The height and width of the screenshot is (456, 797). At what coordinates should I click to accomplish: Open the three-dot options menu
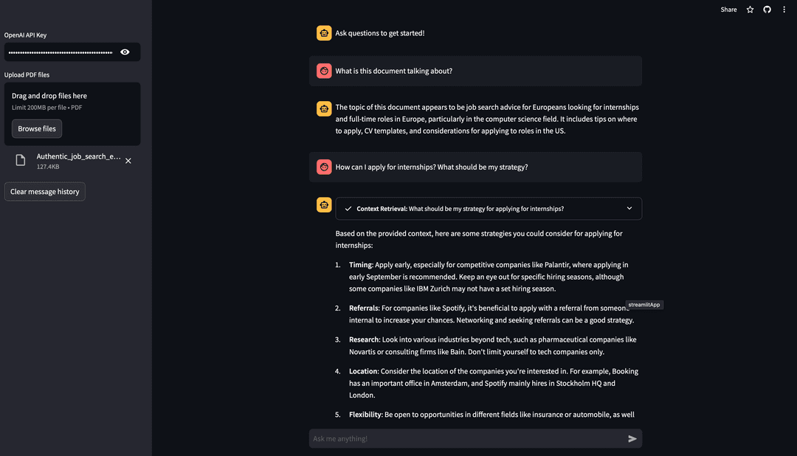coord(784,9)
